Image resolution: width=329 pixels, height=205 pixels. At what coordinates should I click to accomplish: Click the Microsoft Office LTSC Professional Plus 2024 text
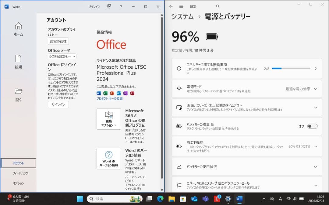[122, 73]
